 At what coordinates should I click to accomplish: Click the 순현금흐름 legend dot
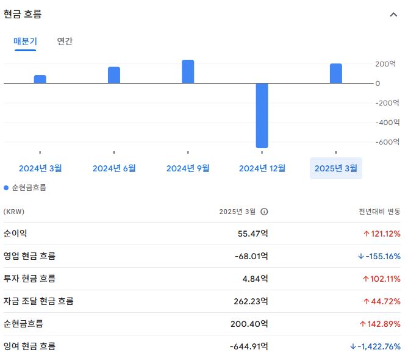(x=6, y=188)
